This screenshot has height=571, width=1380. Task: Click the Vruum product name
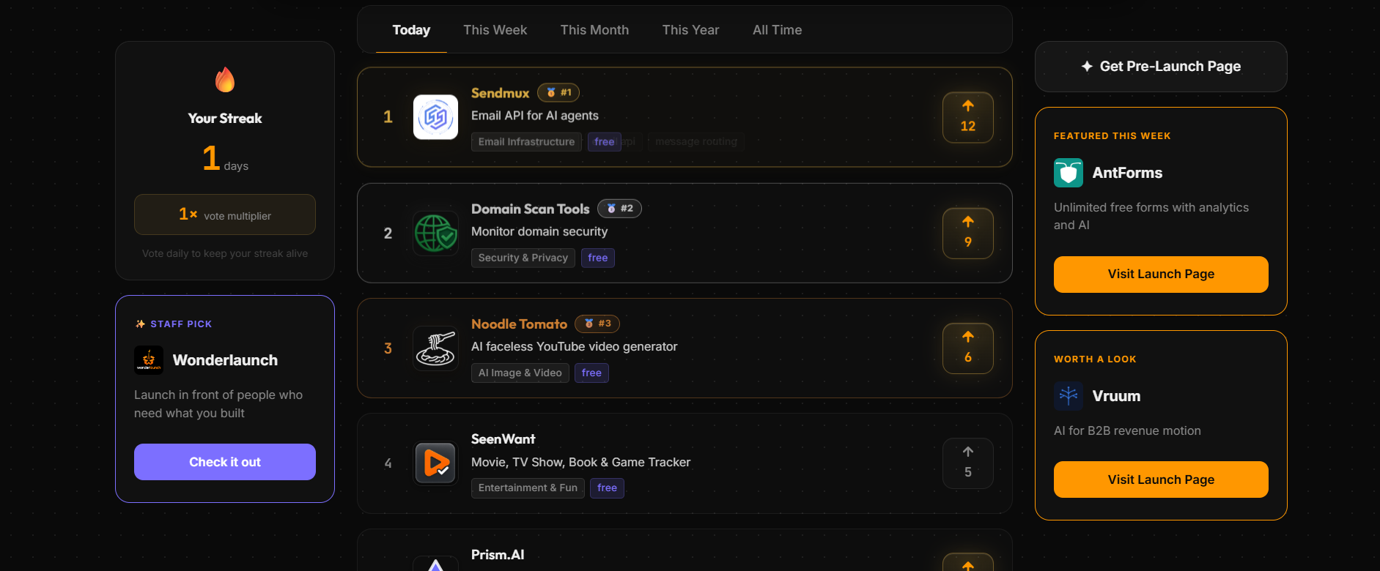tap(1116, 396)
